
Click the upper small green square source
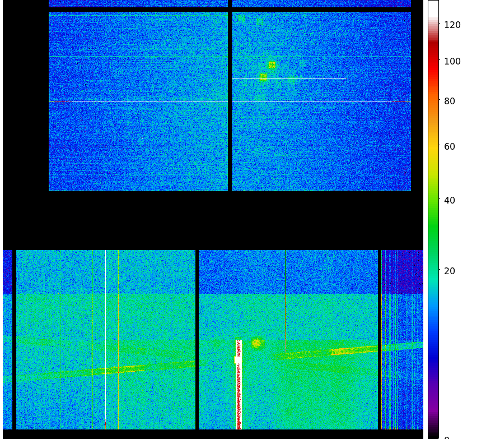[272, 65]
